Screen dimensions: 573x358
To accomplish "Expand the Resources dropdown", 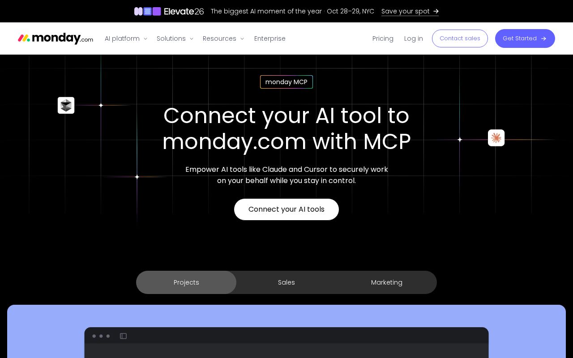I will (x=223, y=38).
